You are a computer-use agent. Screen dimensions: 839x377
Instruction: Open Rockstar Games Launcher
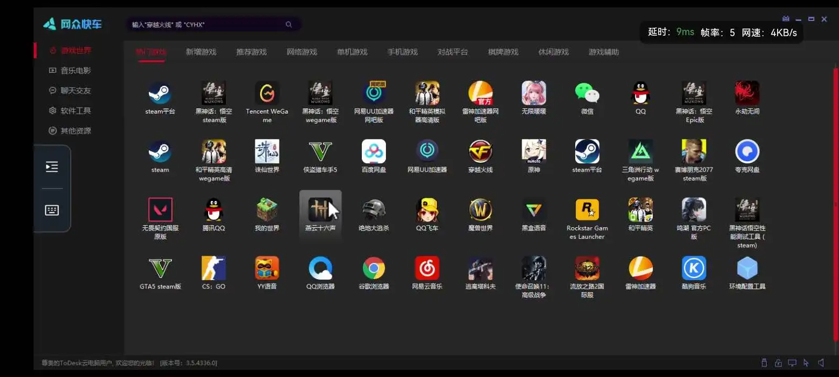(x=587, y=210)
